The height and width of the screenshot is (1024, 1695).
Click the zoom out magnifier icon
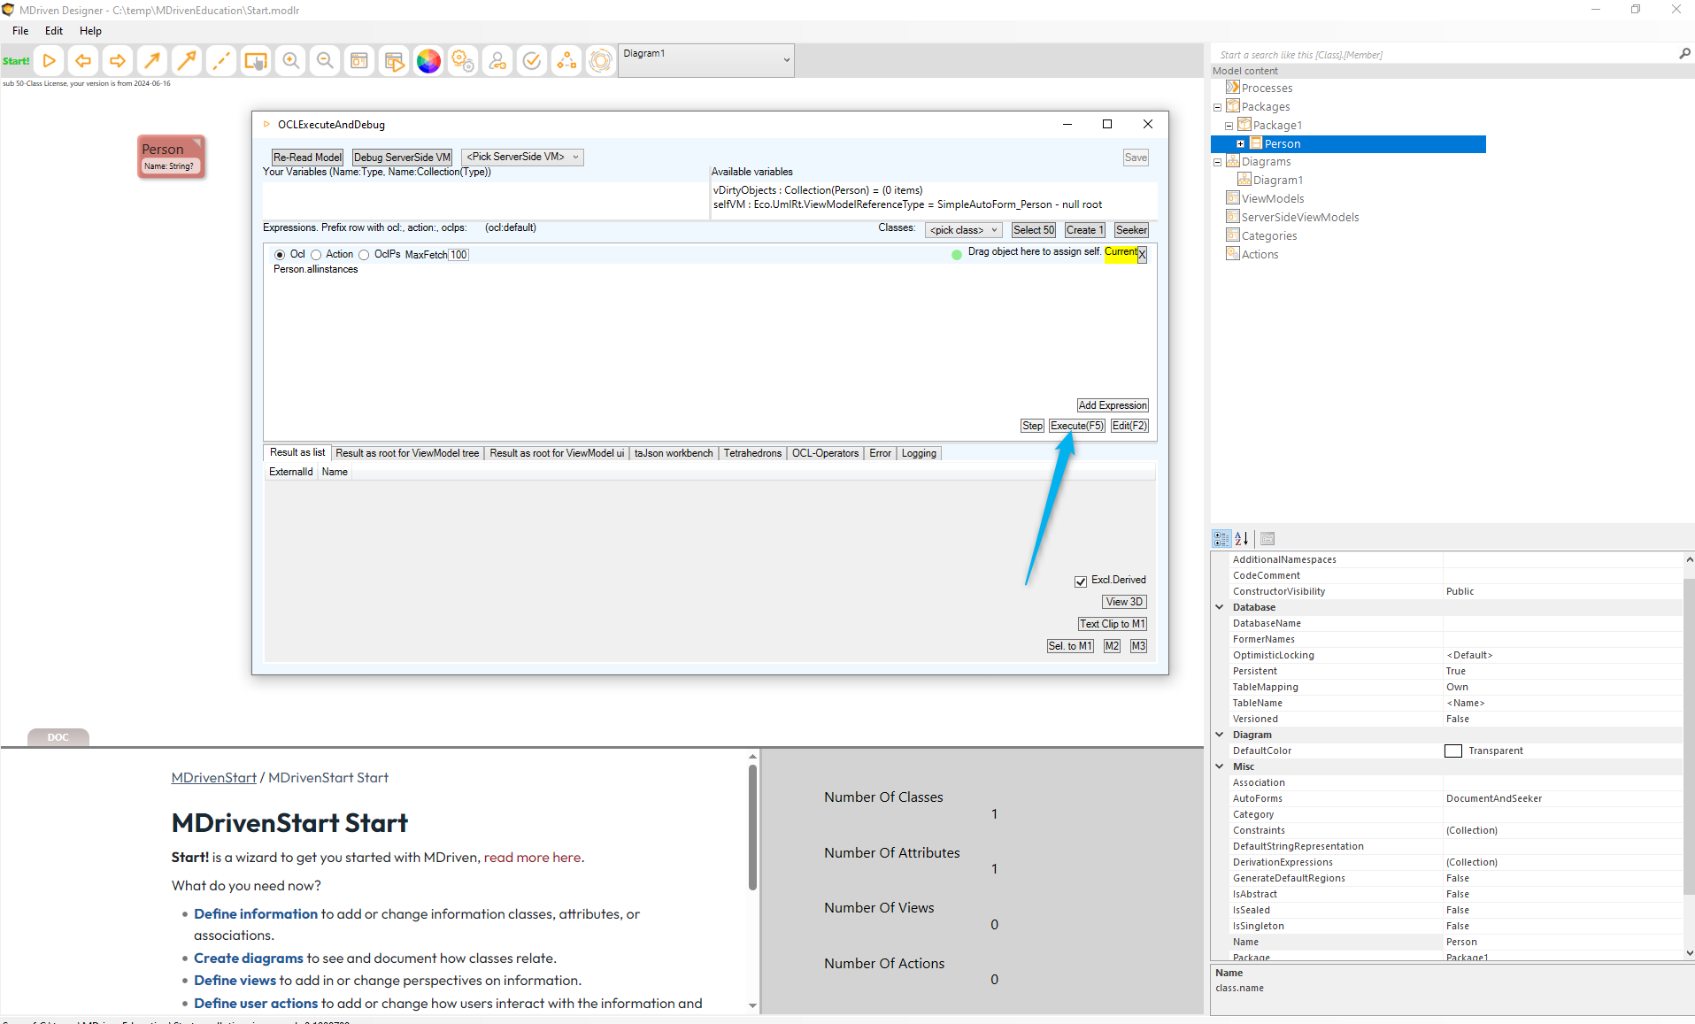coord(325,61)
